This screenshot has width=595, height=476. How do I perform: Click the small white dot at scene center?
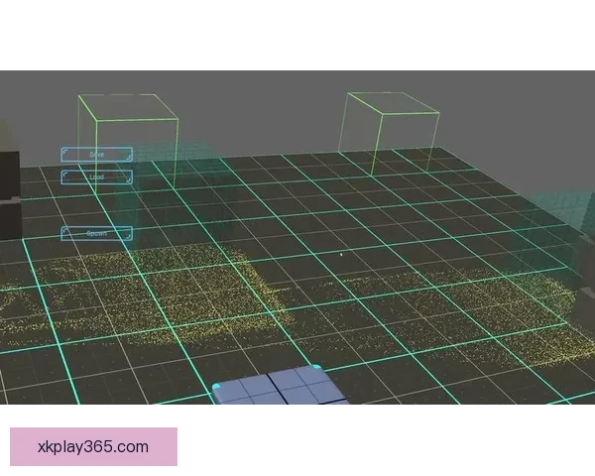(341, 255)
